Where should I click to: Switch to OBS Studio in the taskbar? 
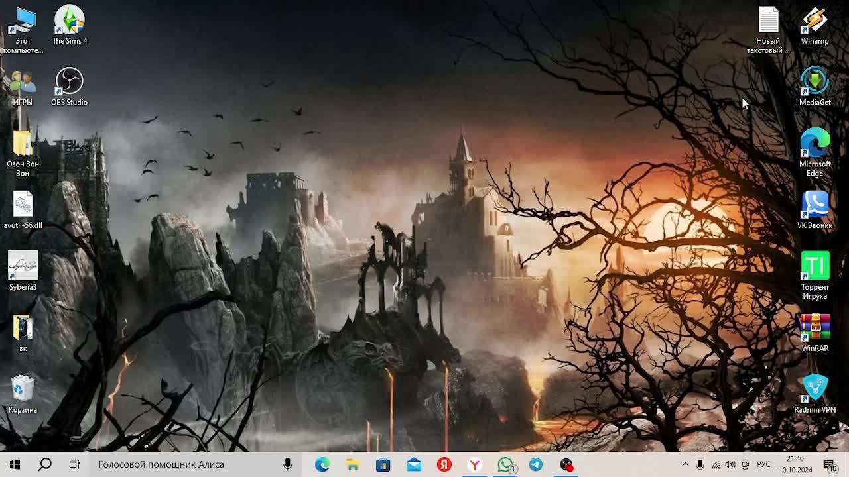pos(566,464)
